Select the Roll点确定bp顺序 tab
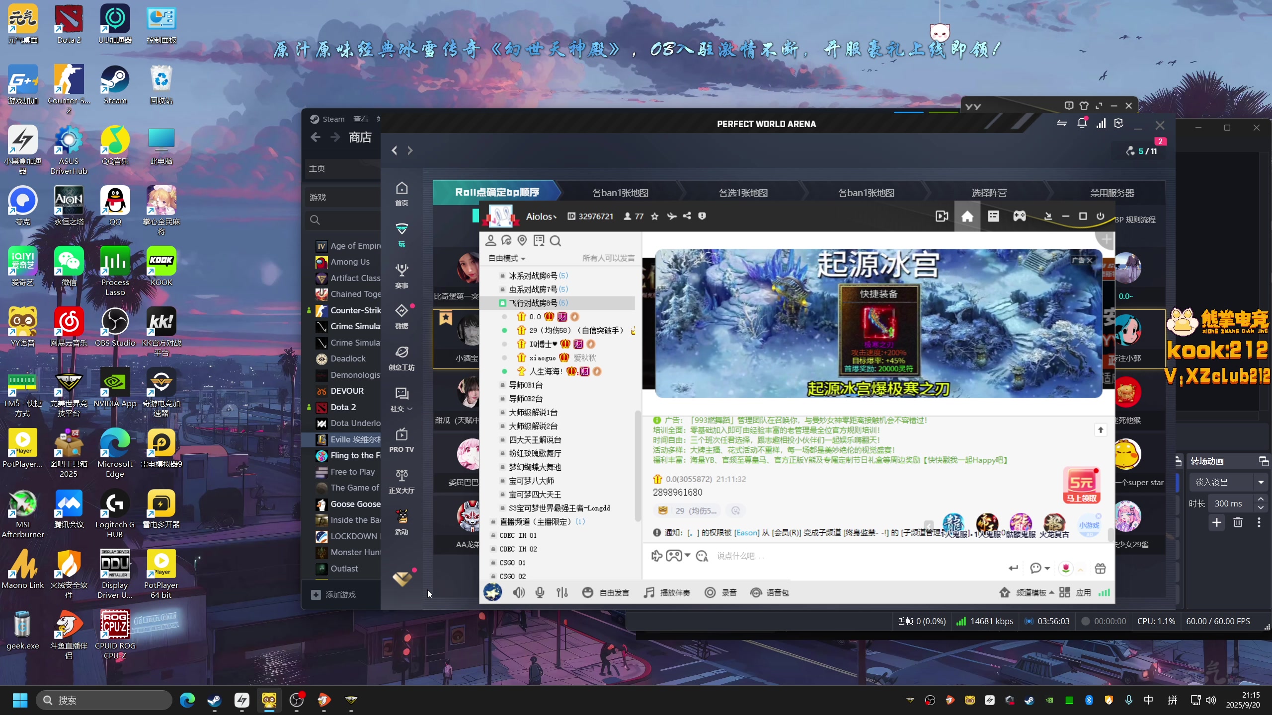The width and height of the screenshot is (1272, 715). coord(497,192)
